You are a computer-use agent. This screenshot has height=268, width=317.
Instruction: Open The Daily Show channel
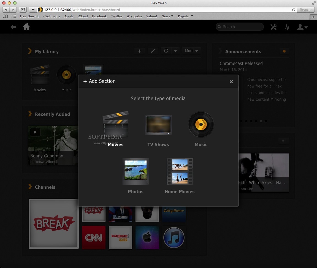[120, 214]
